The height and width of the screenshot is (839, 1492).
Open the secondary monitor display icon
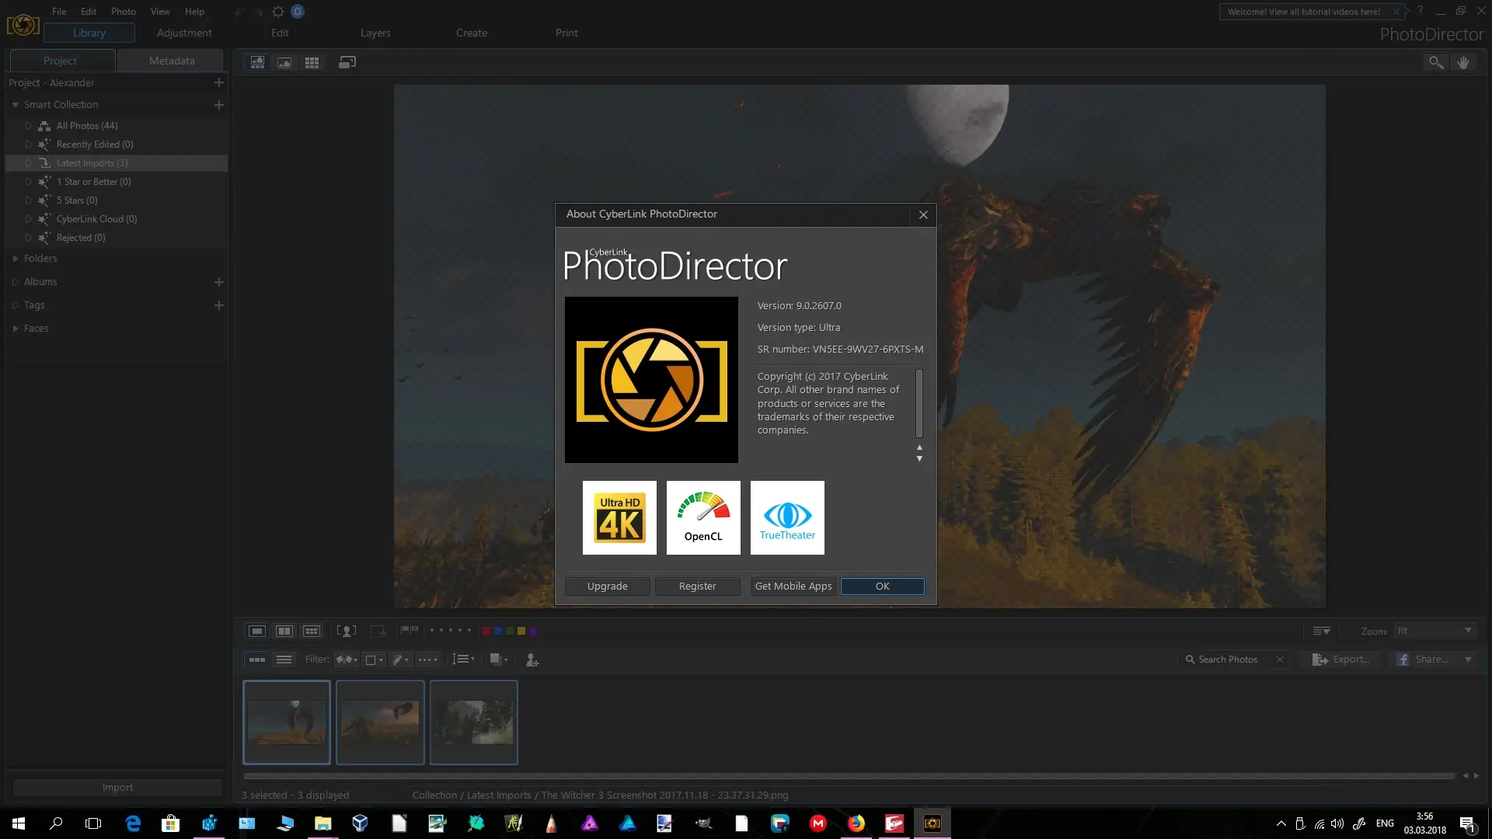pos(347,62)
